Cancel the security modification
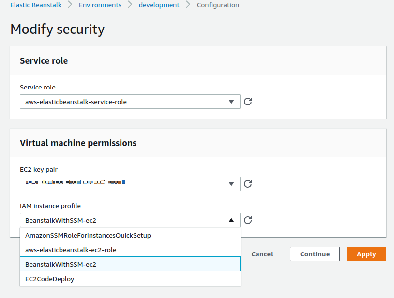This screenshot has height=298, width=394. pyautogui.click(x=262, y=254)
